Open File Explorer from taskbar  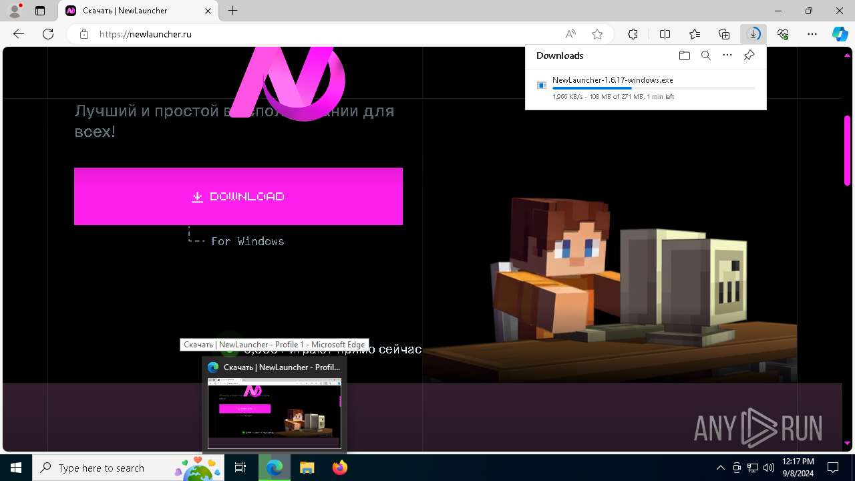(x=307, y=468)
